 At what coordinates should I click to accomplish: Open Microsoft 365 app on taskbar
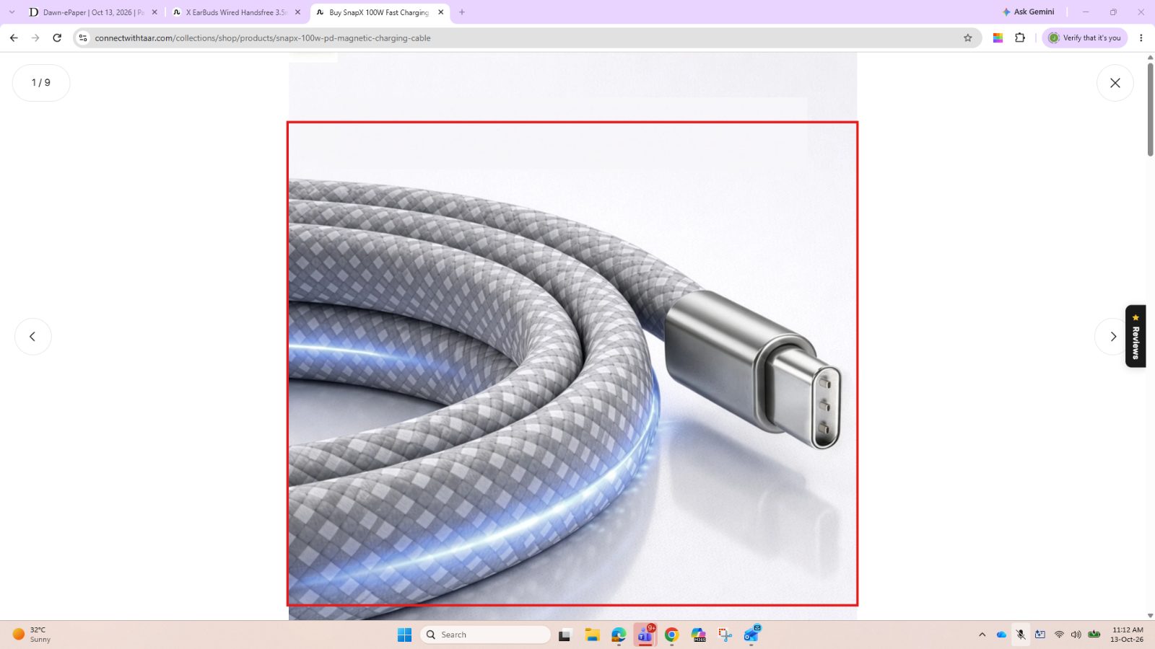(x=698, y=635)
